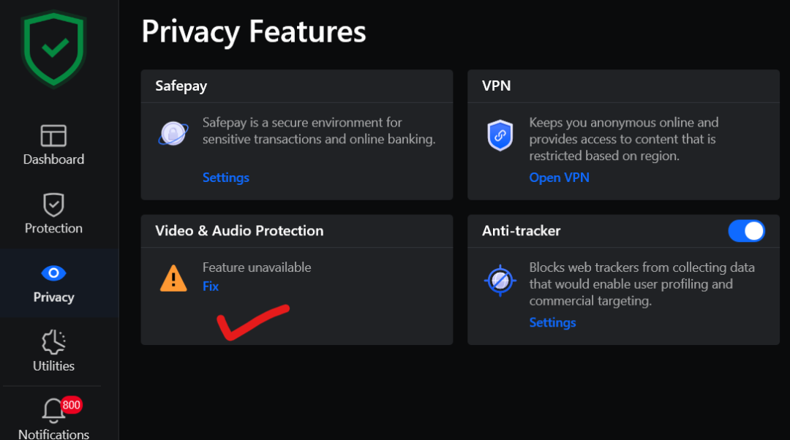Open the Notifications bell icon
Screen dimensions: 790x440
click(x=53, y=411)
